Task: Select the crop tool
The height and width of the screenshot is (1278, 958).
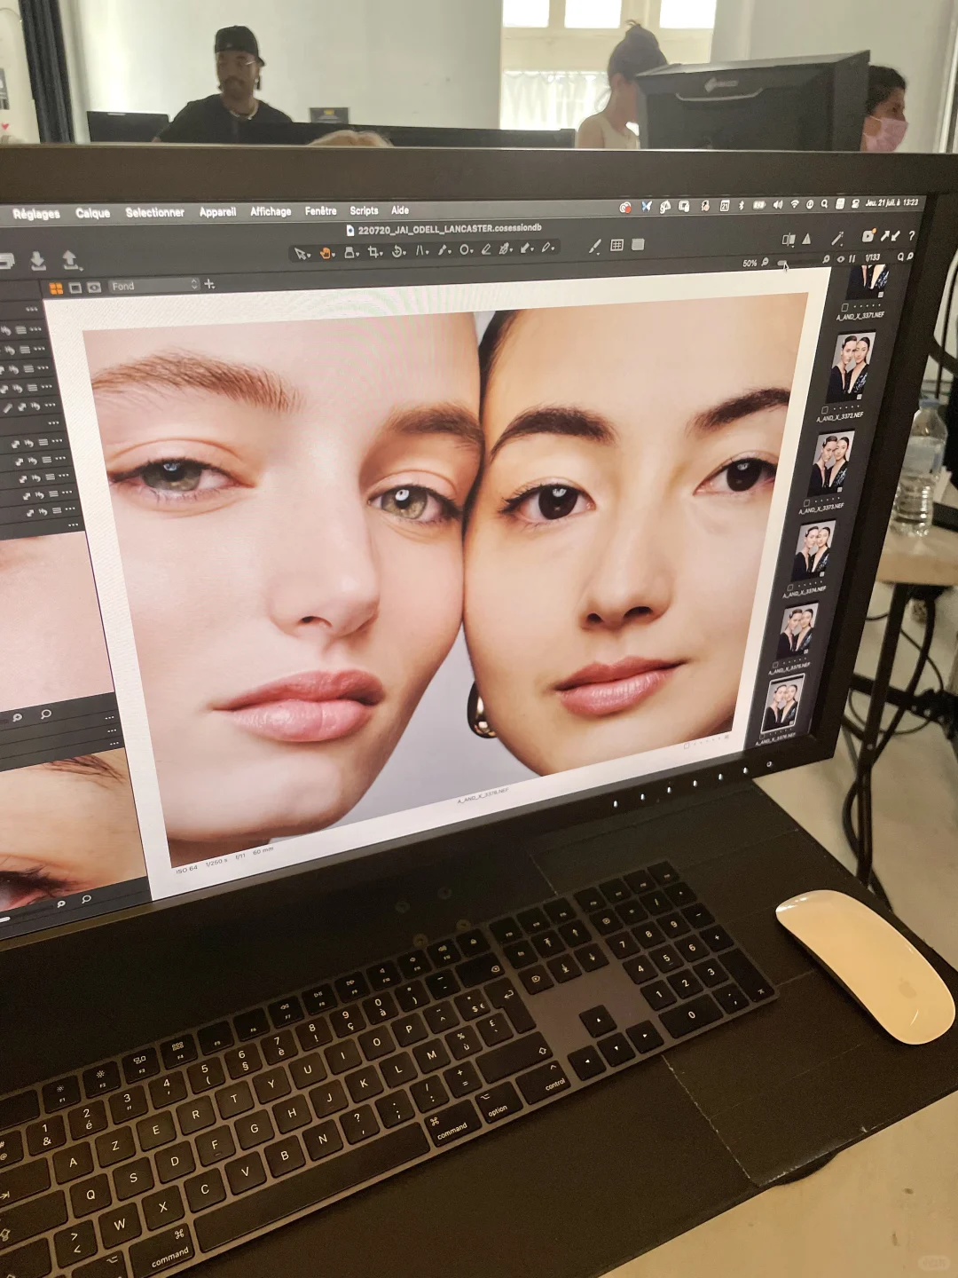Action: (x=373, y=252)
